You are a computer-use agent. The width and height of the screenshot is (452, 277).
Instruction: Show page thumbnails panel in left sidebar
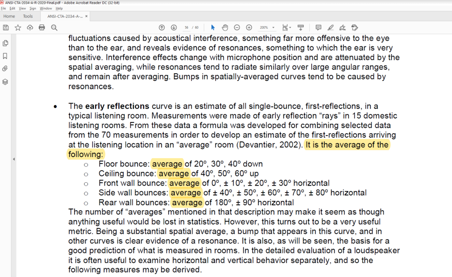[5, 43]
